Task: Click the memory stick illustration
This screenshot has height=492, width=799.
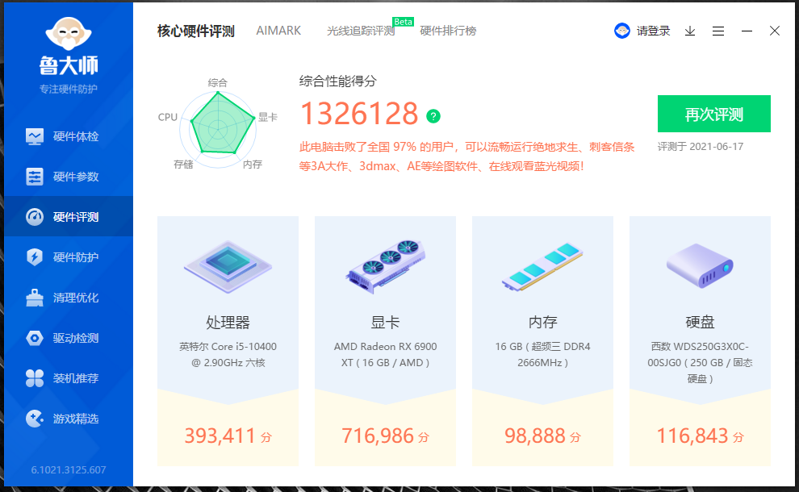Action: (x=542, y=267)
